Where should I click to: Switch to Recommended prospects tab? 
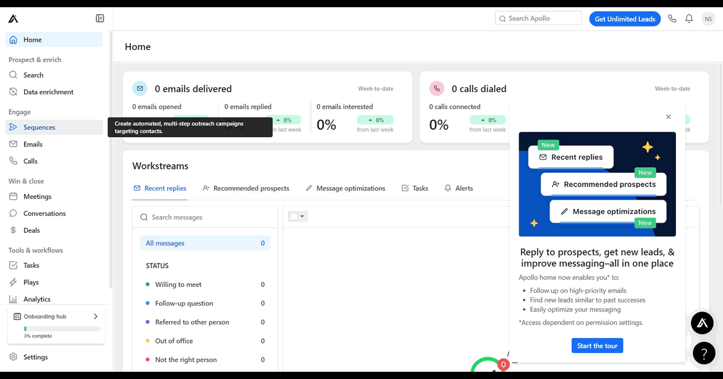click(x=246, y=188)
